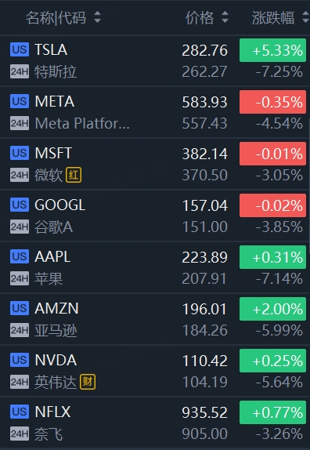
Task: Click the 红 tag beside 微软
Action: [74, 175]
